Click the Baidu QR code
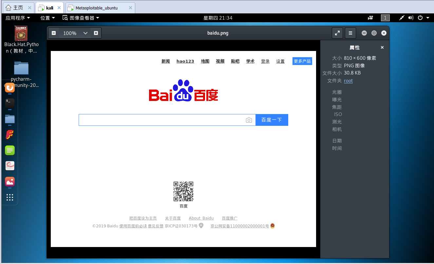The height and width of the screenshot is (264, 434). (x=183, y=191)
